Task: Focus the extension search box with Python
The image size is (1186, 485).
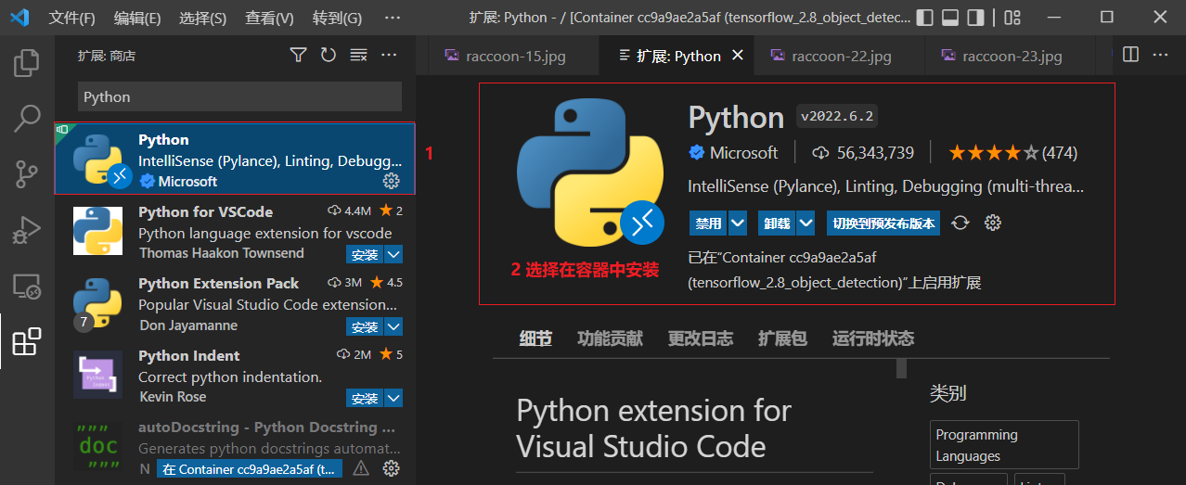Action: (x=239, y=96)
